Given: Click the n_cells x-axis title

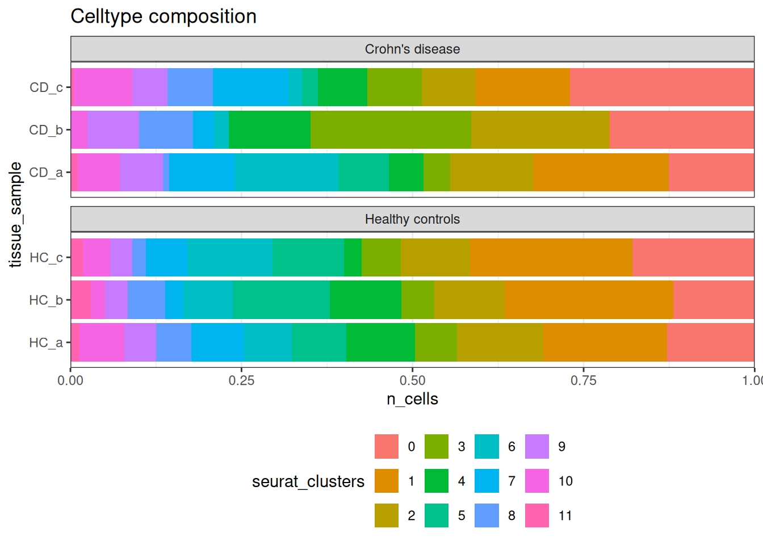Looking at the screenshot, I should [x=412, y=399].
